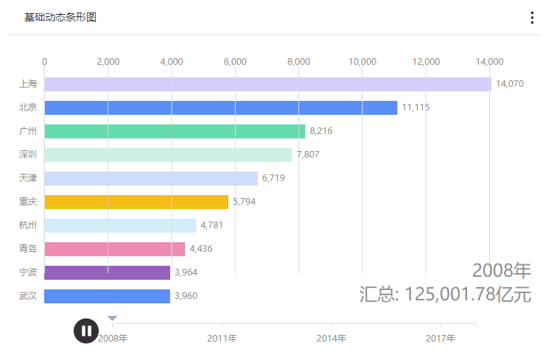This screenshot has width=551, height=360.
Task: Jump to 2017年 on the timeline
Action: [x=440, y=338]
